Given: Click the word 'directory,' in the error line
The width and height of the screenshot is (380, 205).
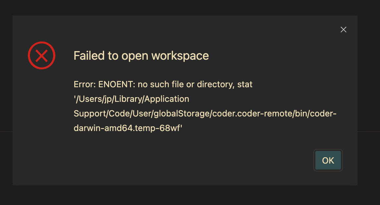Looking at the screenshot, I should point(216,84).
